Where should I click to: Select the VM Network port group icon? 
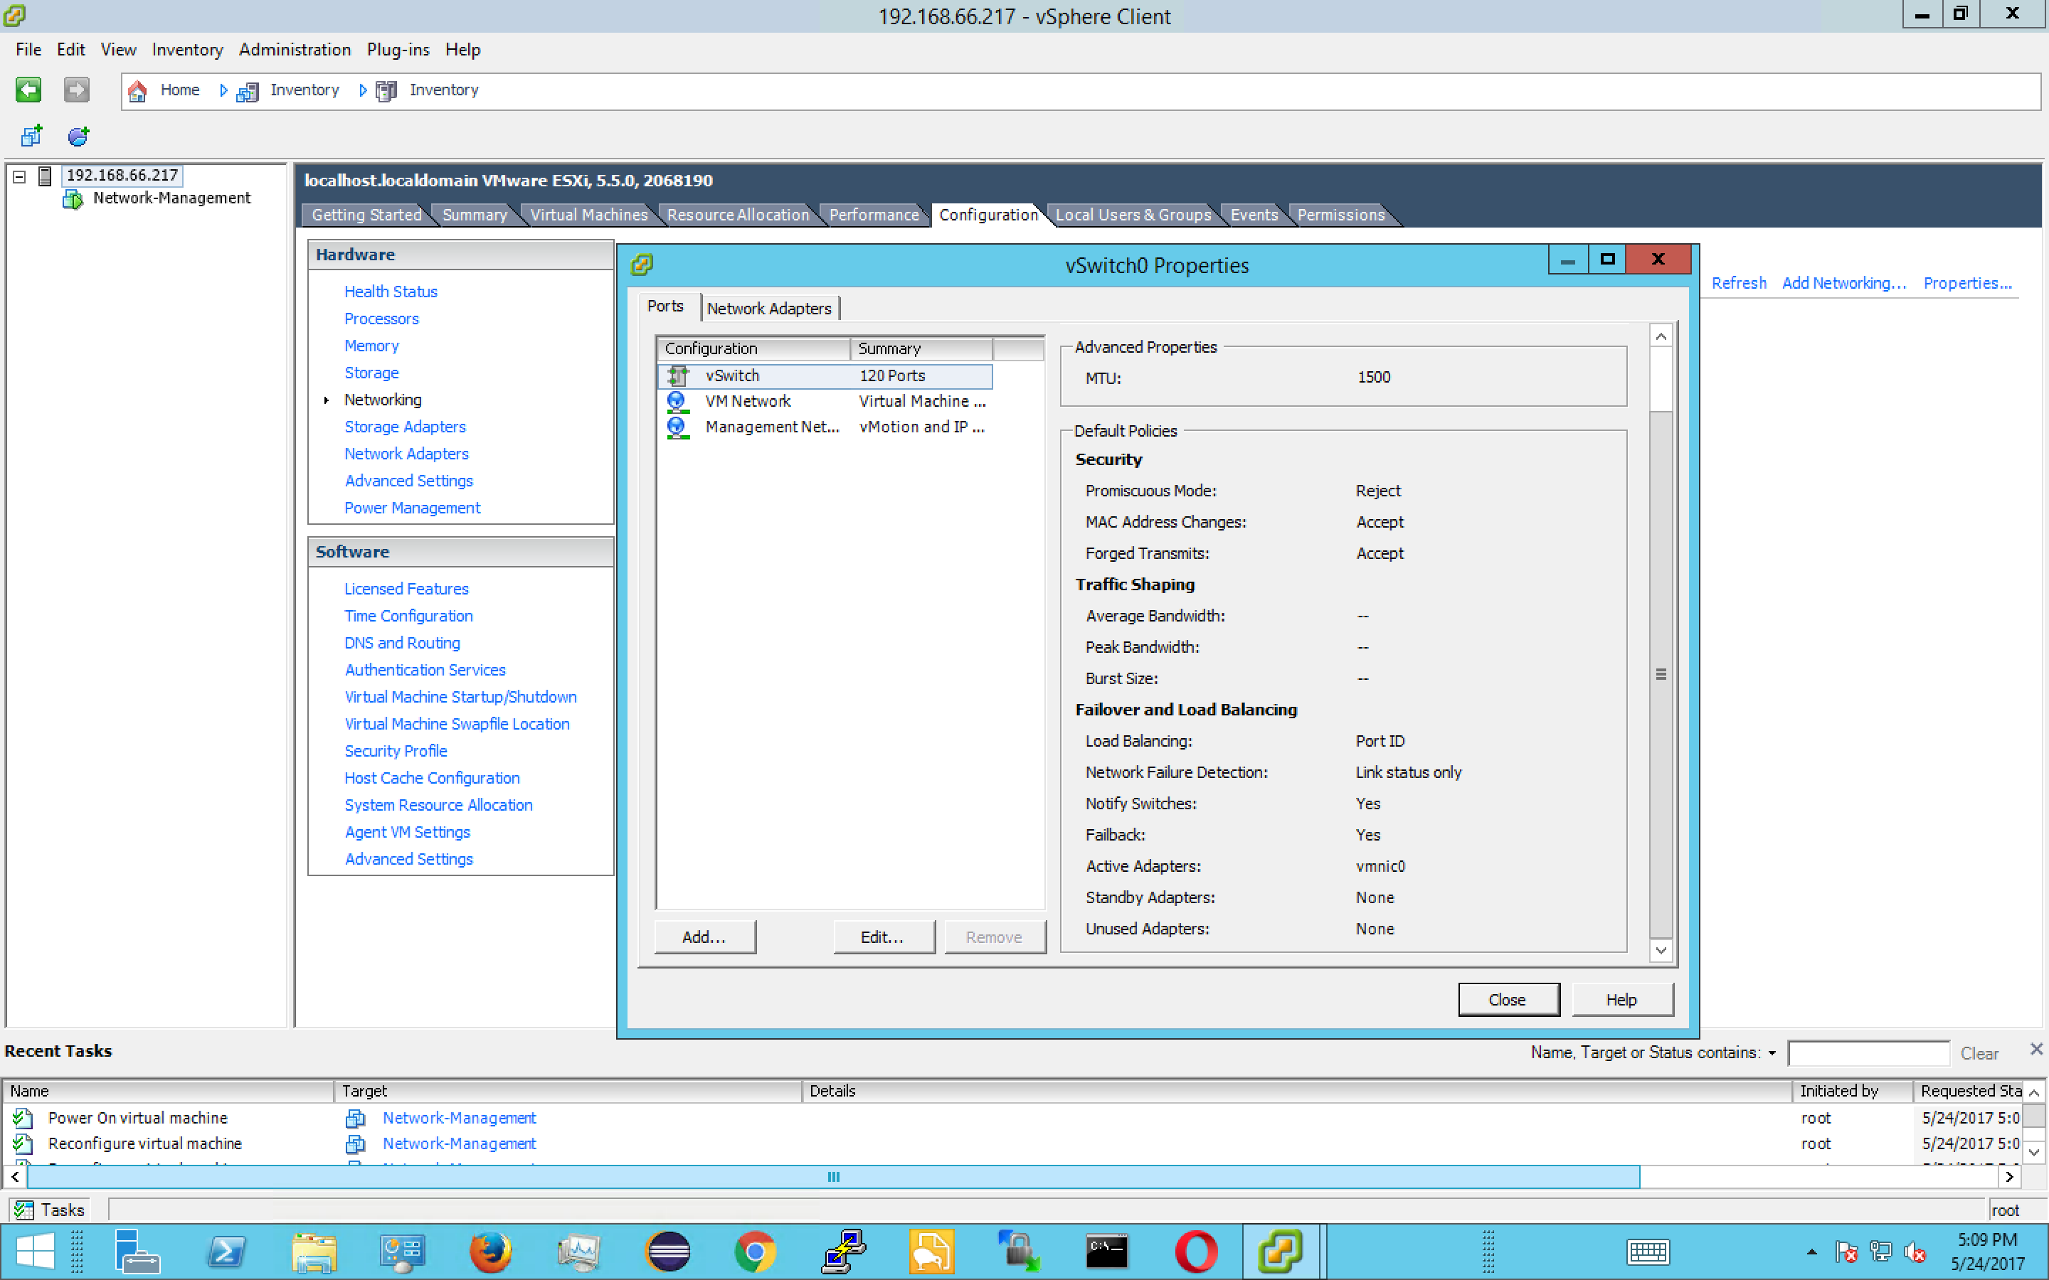tap(677, 401)
